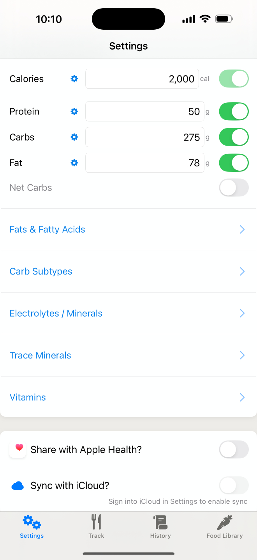Tap the Apple Health heart icon

(x=18, y=450)
